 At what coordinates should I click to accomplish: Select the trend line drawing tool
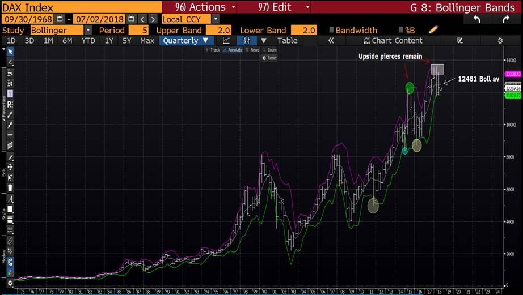pos(10,62)
